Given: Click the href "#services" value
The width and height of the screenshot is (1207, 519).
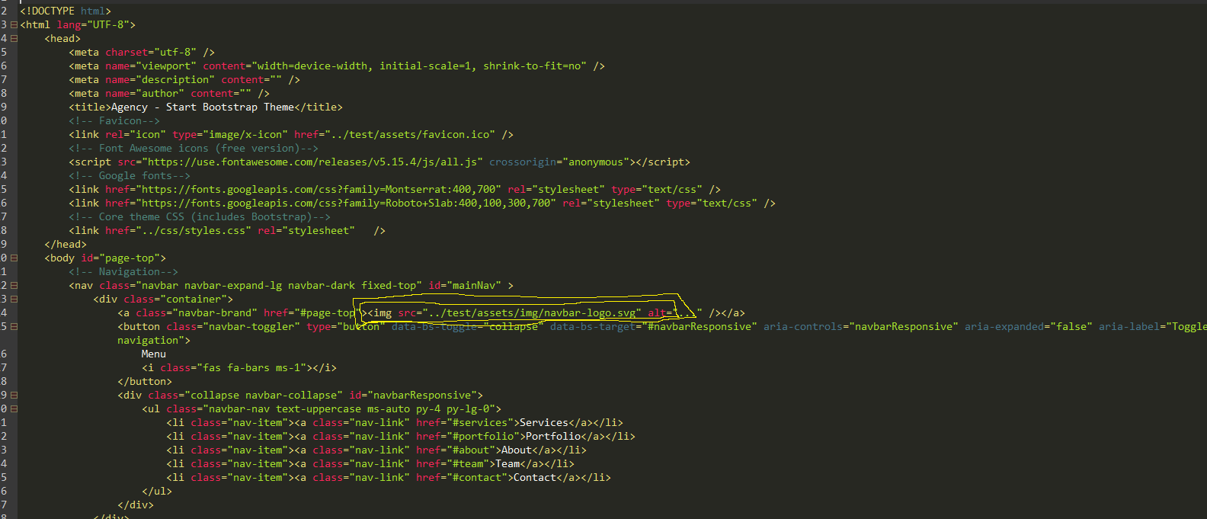Looking at the screenshot, I should pyautogui.click(x=480, y=423).
